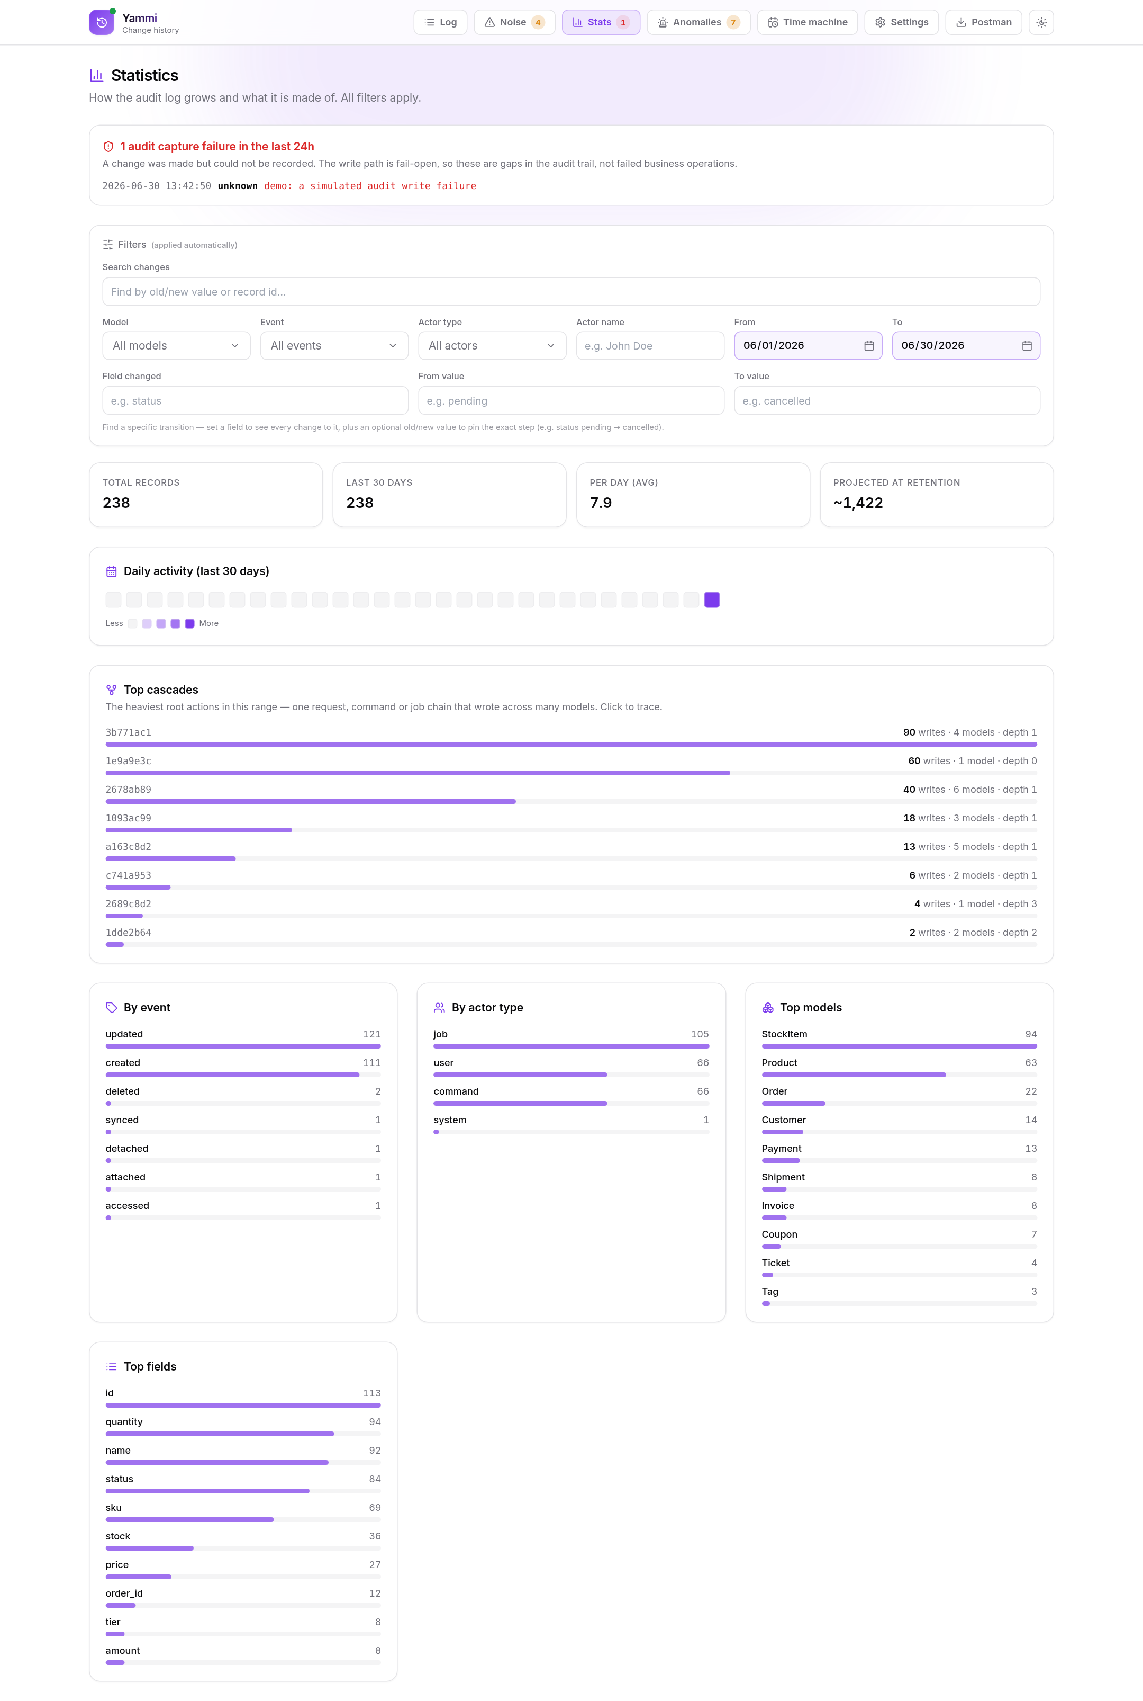This screenshot has width=1143, height=1701.
Task: Open the Postman export button
Action: [984, 23]
